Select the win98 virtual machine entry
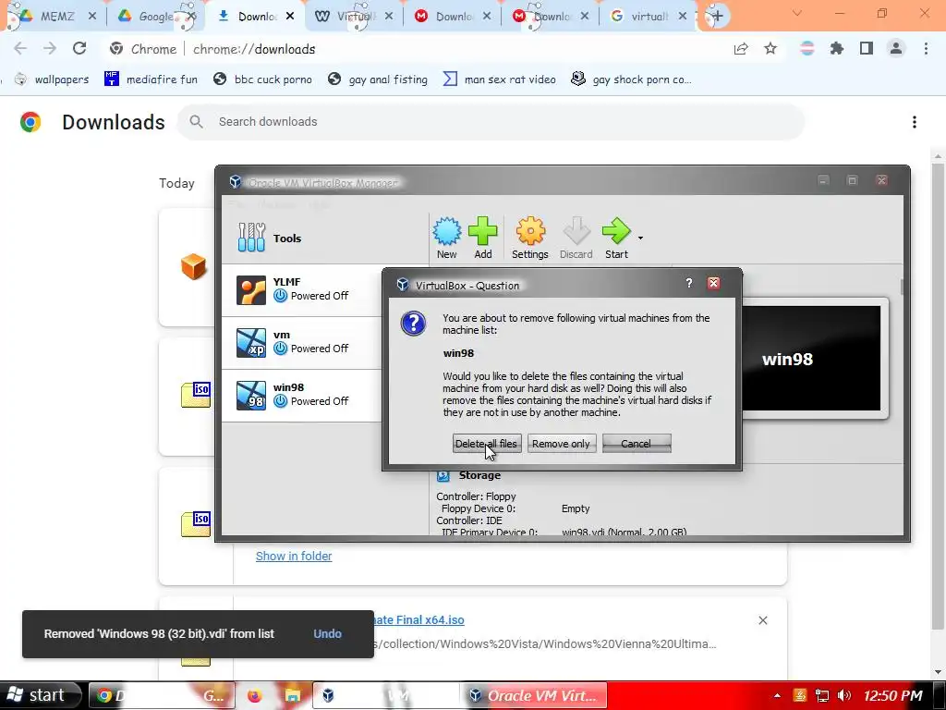Viewport: 946px width, 710px height. click(302, 395)
